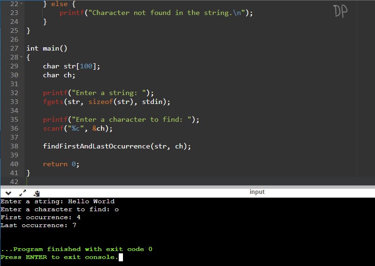Click the opening brace on line 28

(28, 57)
